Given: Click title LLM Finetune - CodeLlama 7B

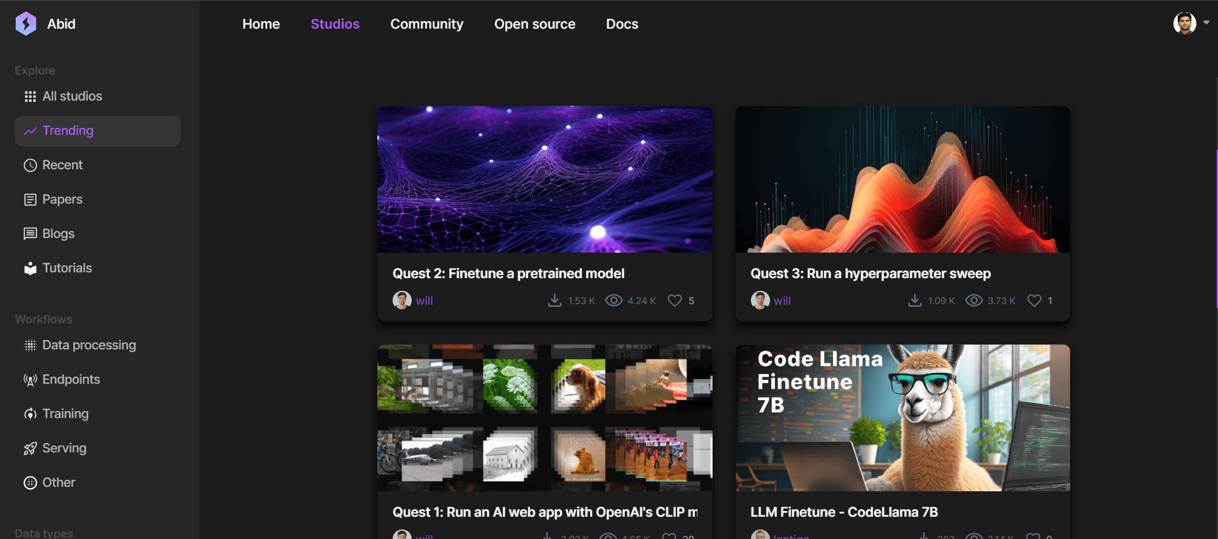Looking at the screenshot, I should point(844,512).
